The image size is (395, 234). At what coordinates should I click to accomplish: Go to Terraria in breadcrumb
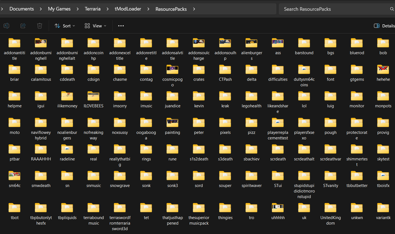point(93,9)
